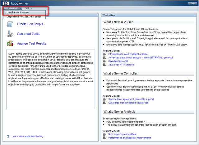Open Silverlight protocol video link
Viewport: 199px width, 145px height.
[x=118, y=61]
